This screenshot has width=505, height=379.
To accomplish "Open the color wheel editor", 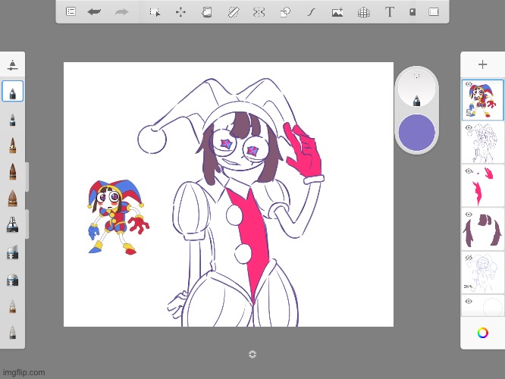I will pos(482,333).
